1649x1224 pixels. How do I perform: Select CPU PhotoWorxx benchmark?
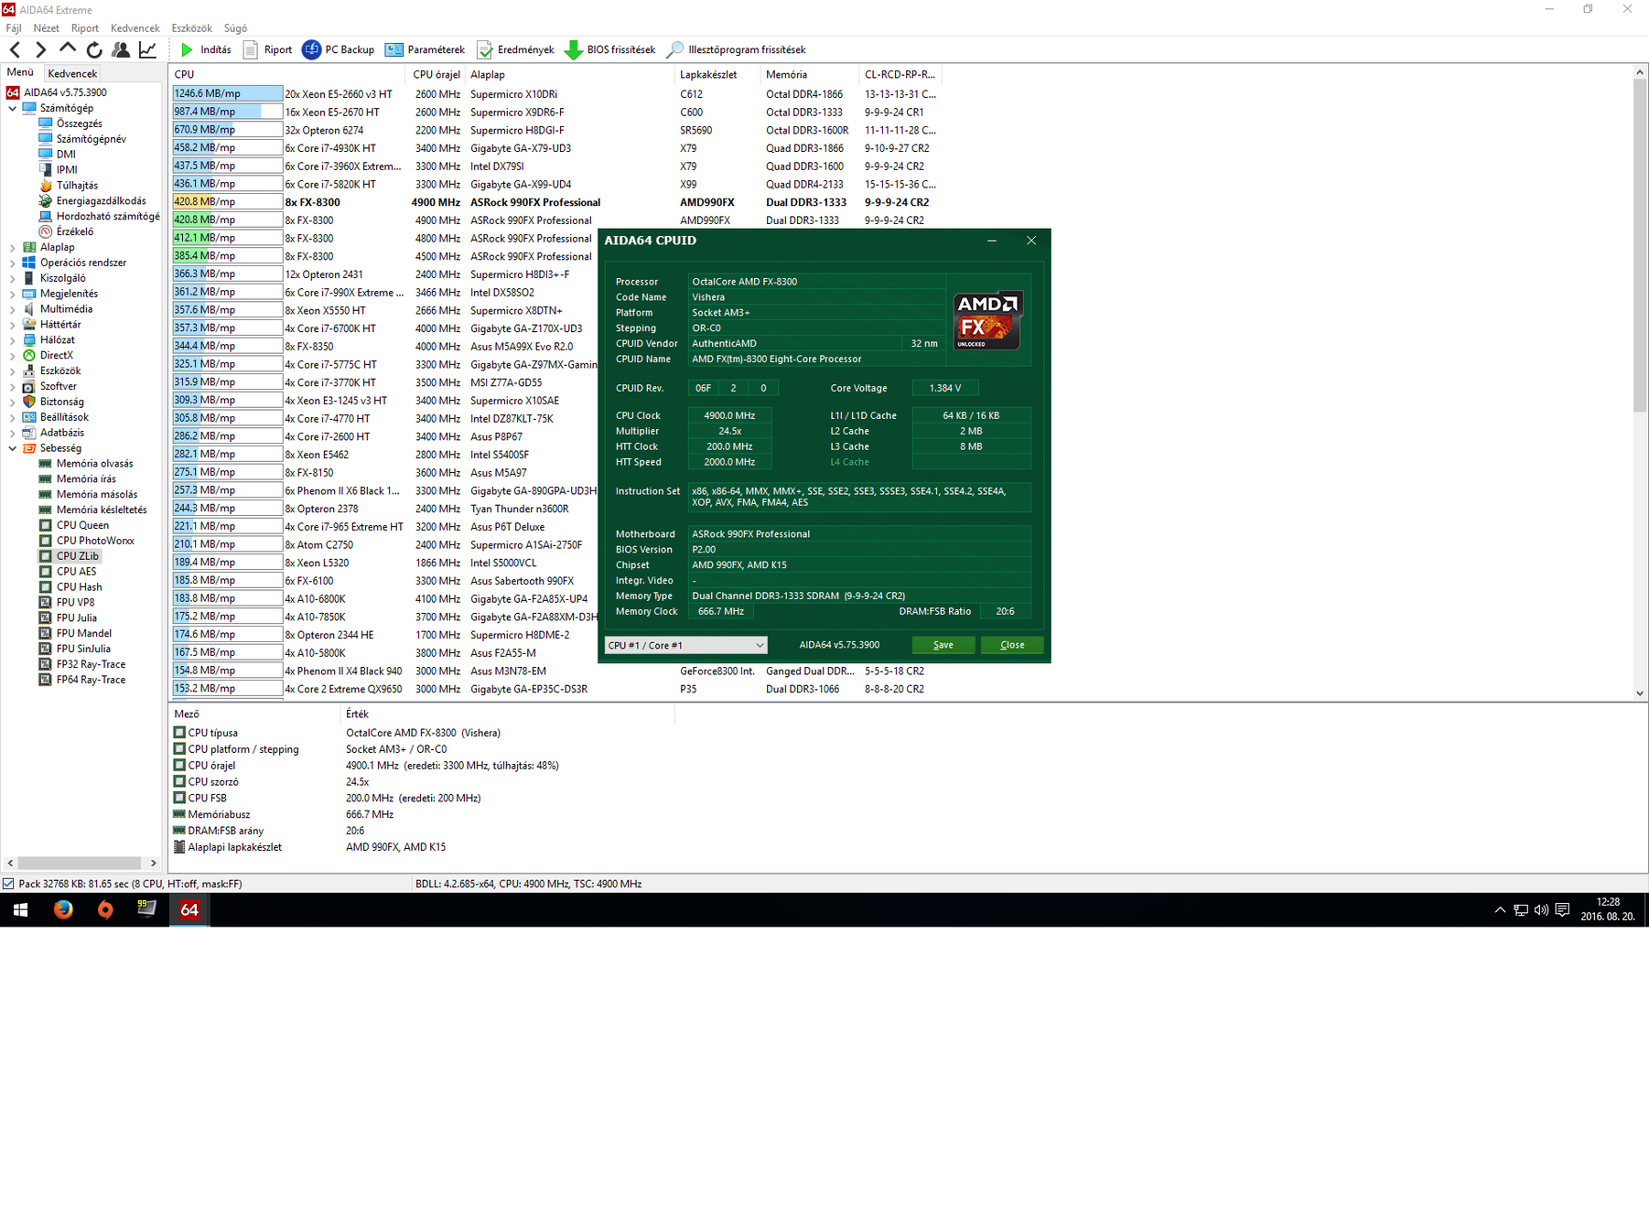tap(95, 541)
